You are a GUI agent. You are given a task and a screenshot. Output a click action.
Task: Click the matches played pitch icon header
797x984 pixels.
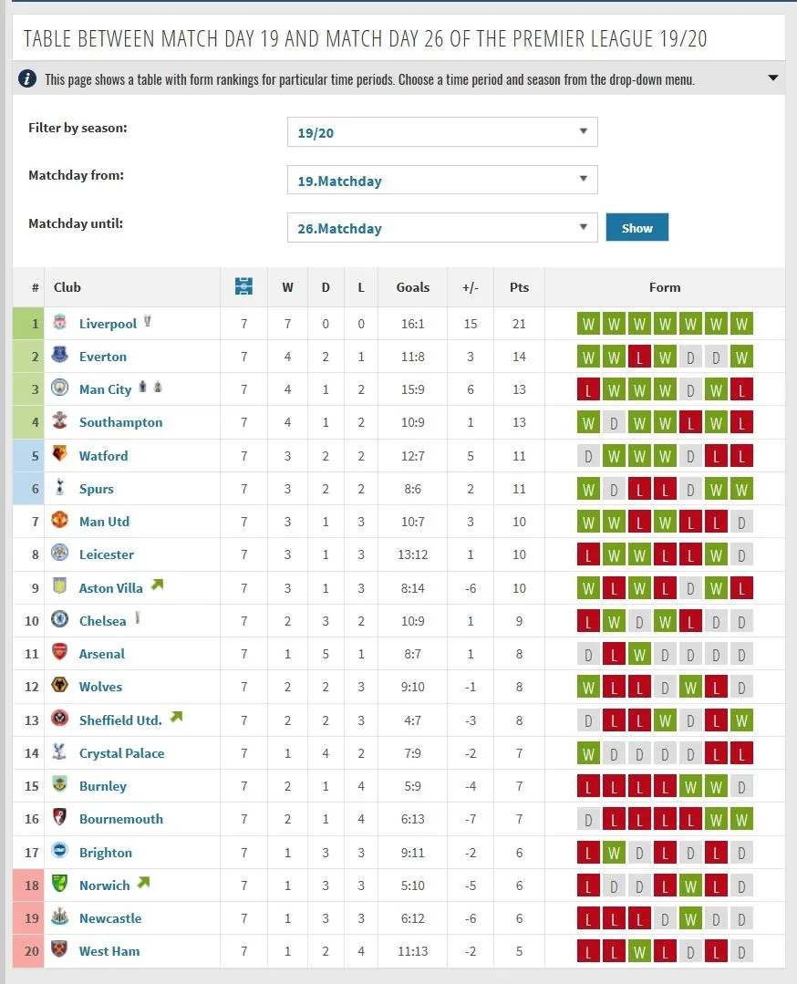tap(243, 286)
